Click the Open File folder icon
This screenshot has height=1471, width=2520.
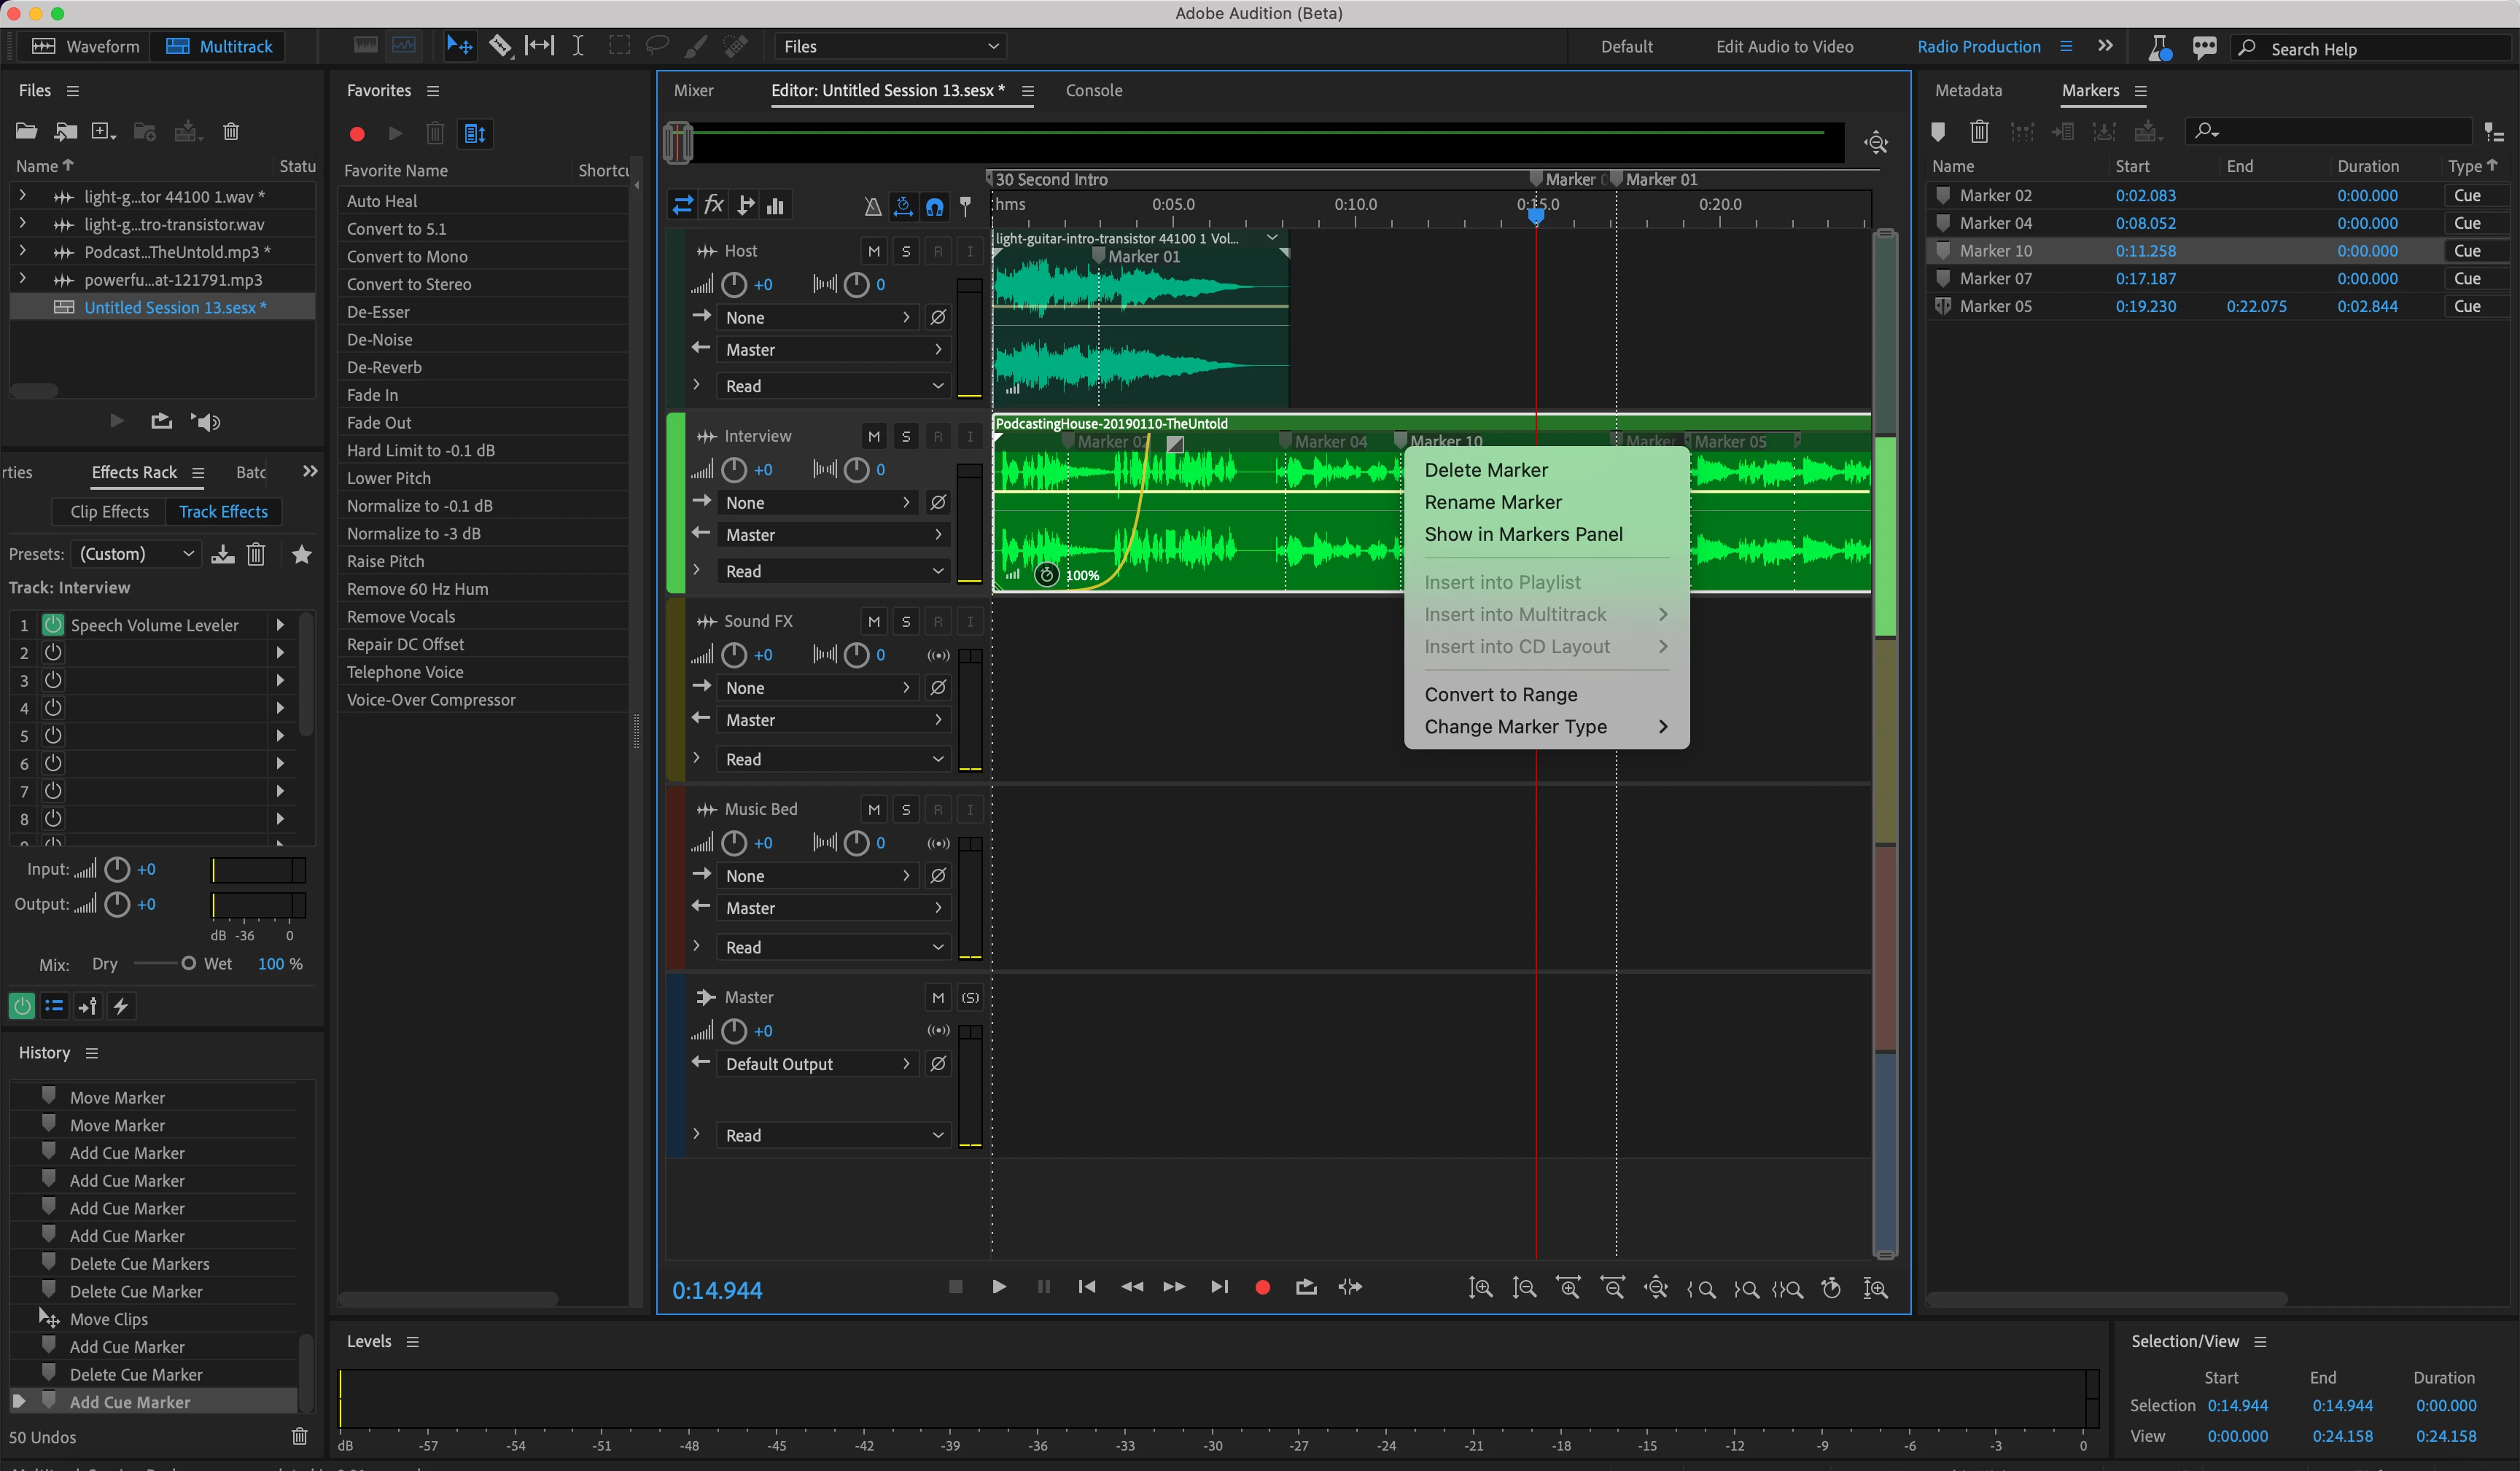pyautogui.click(x=27, y=131)
